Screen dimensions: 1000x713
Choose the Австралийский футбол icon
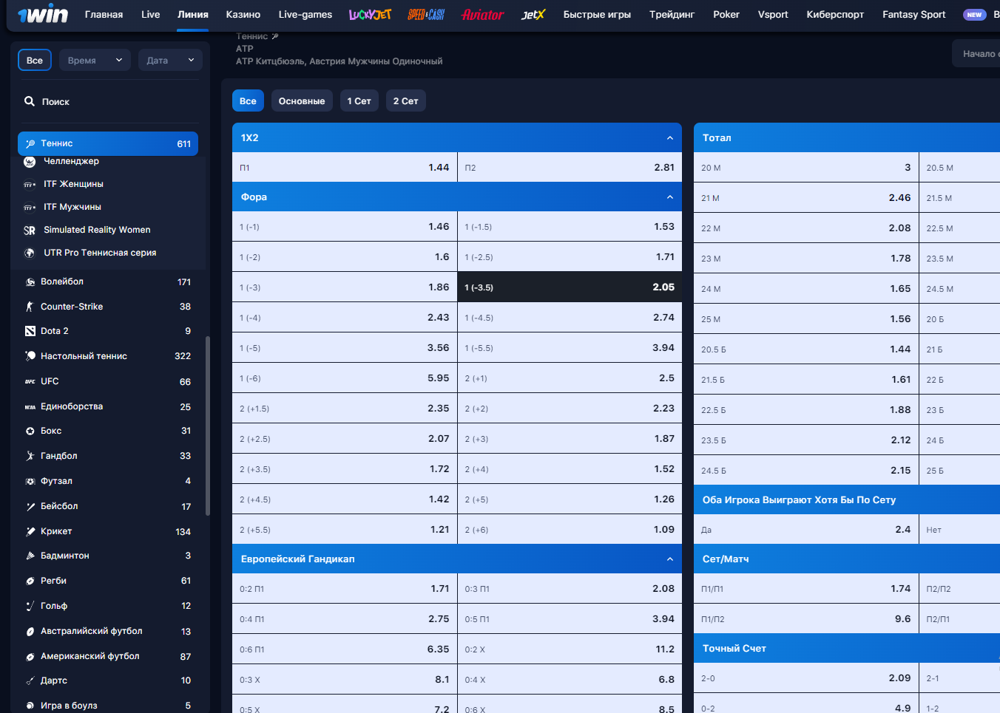pos(30,631)
